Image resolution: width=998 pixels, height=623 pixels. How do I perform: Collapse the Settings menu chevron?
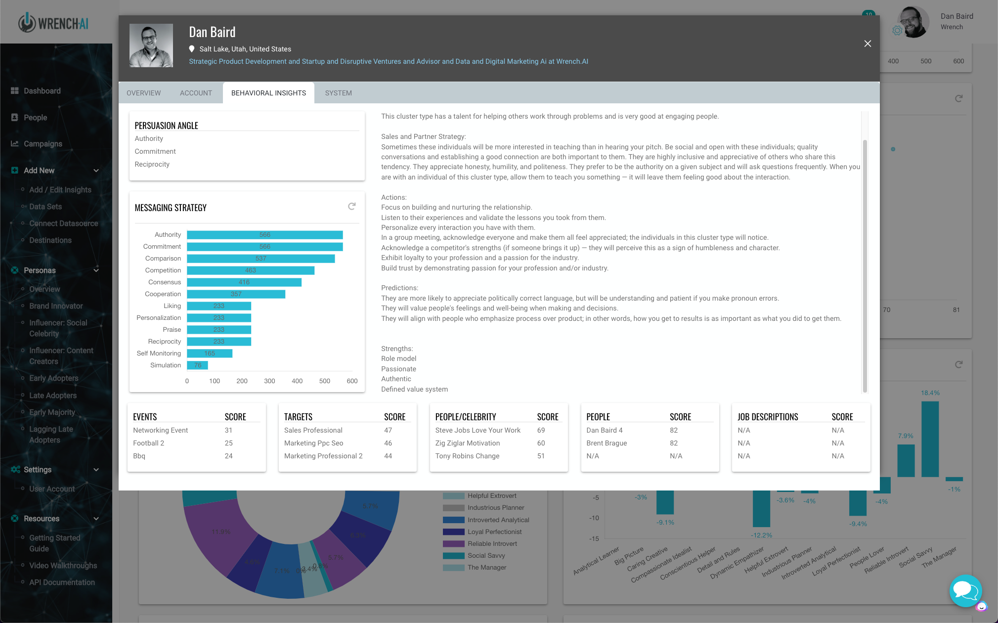point(96,470)
